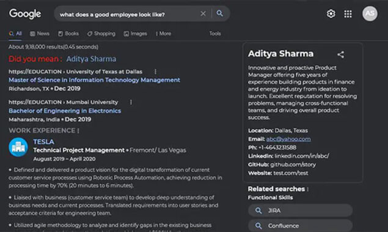The height and width of the screenshot is (232, 388).
Task: Click the magnifying glass search icon
Action: click(x=219, y=13)
